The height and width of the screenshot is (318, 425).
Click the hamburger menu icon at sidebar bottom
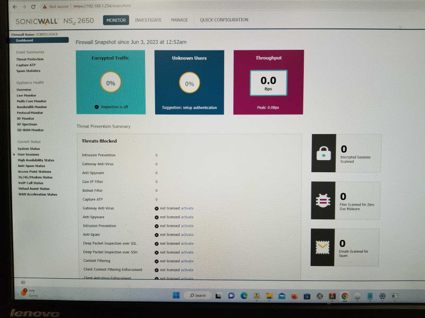(x=23, y=282)
